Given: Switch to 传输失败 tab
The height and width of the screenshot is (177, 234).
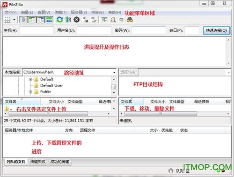Looking at the screenshot, I should pos(38,162).
